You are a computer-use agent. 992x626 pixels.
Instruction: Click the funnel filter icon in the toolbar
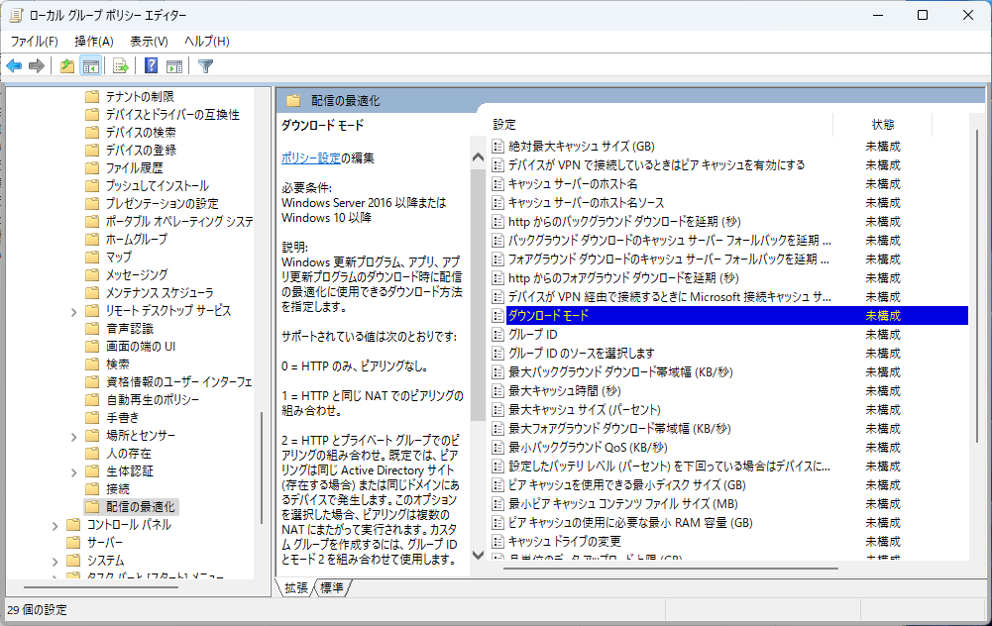click(205, 66)
